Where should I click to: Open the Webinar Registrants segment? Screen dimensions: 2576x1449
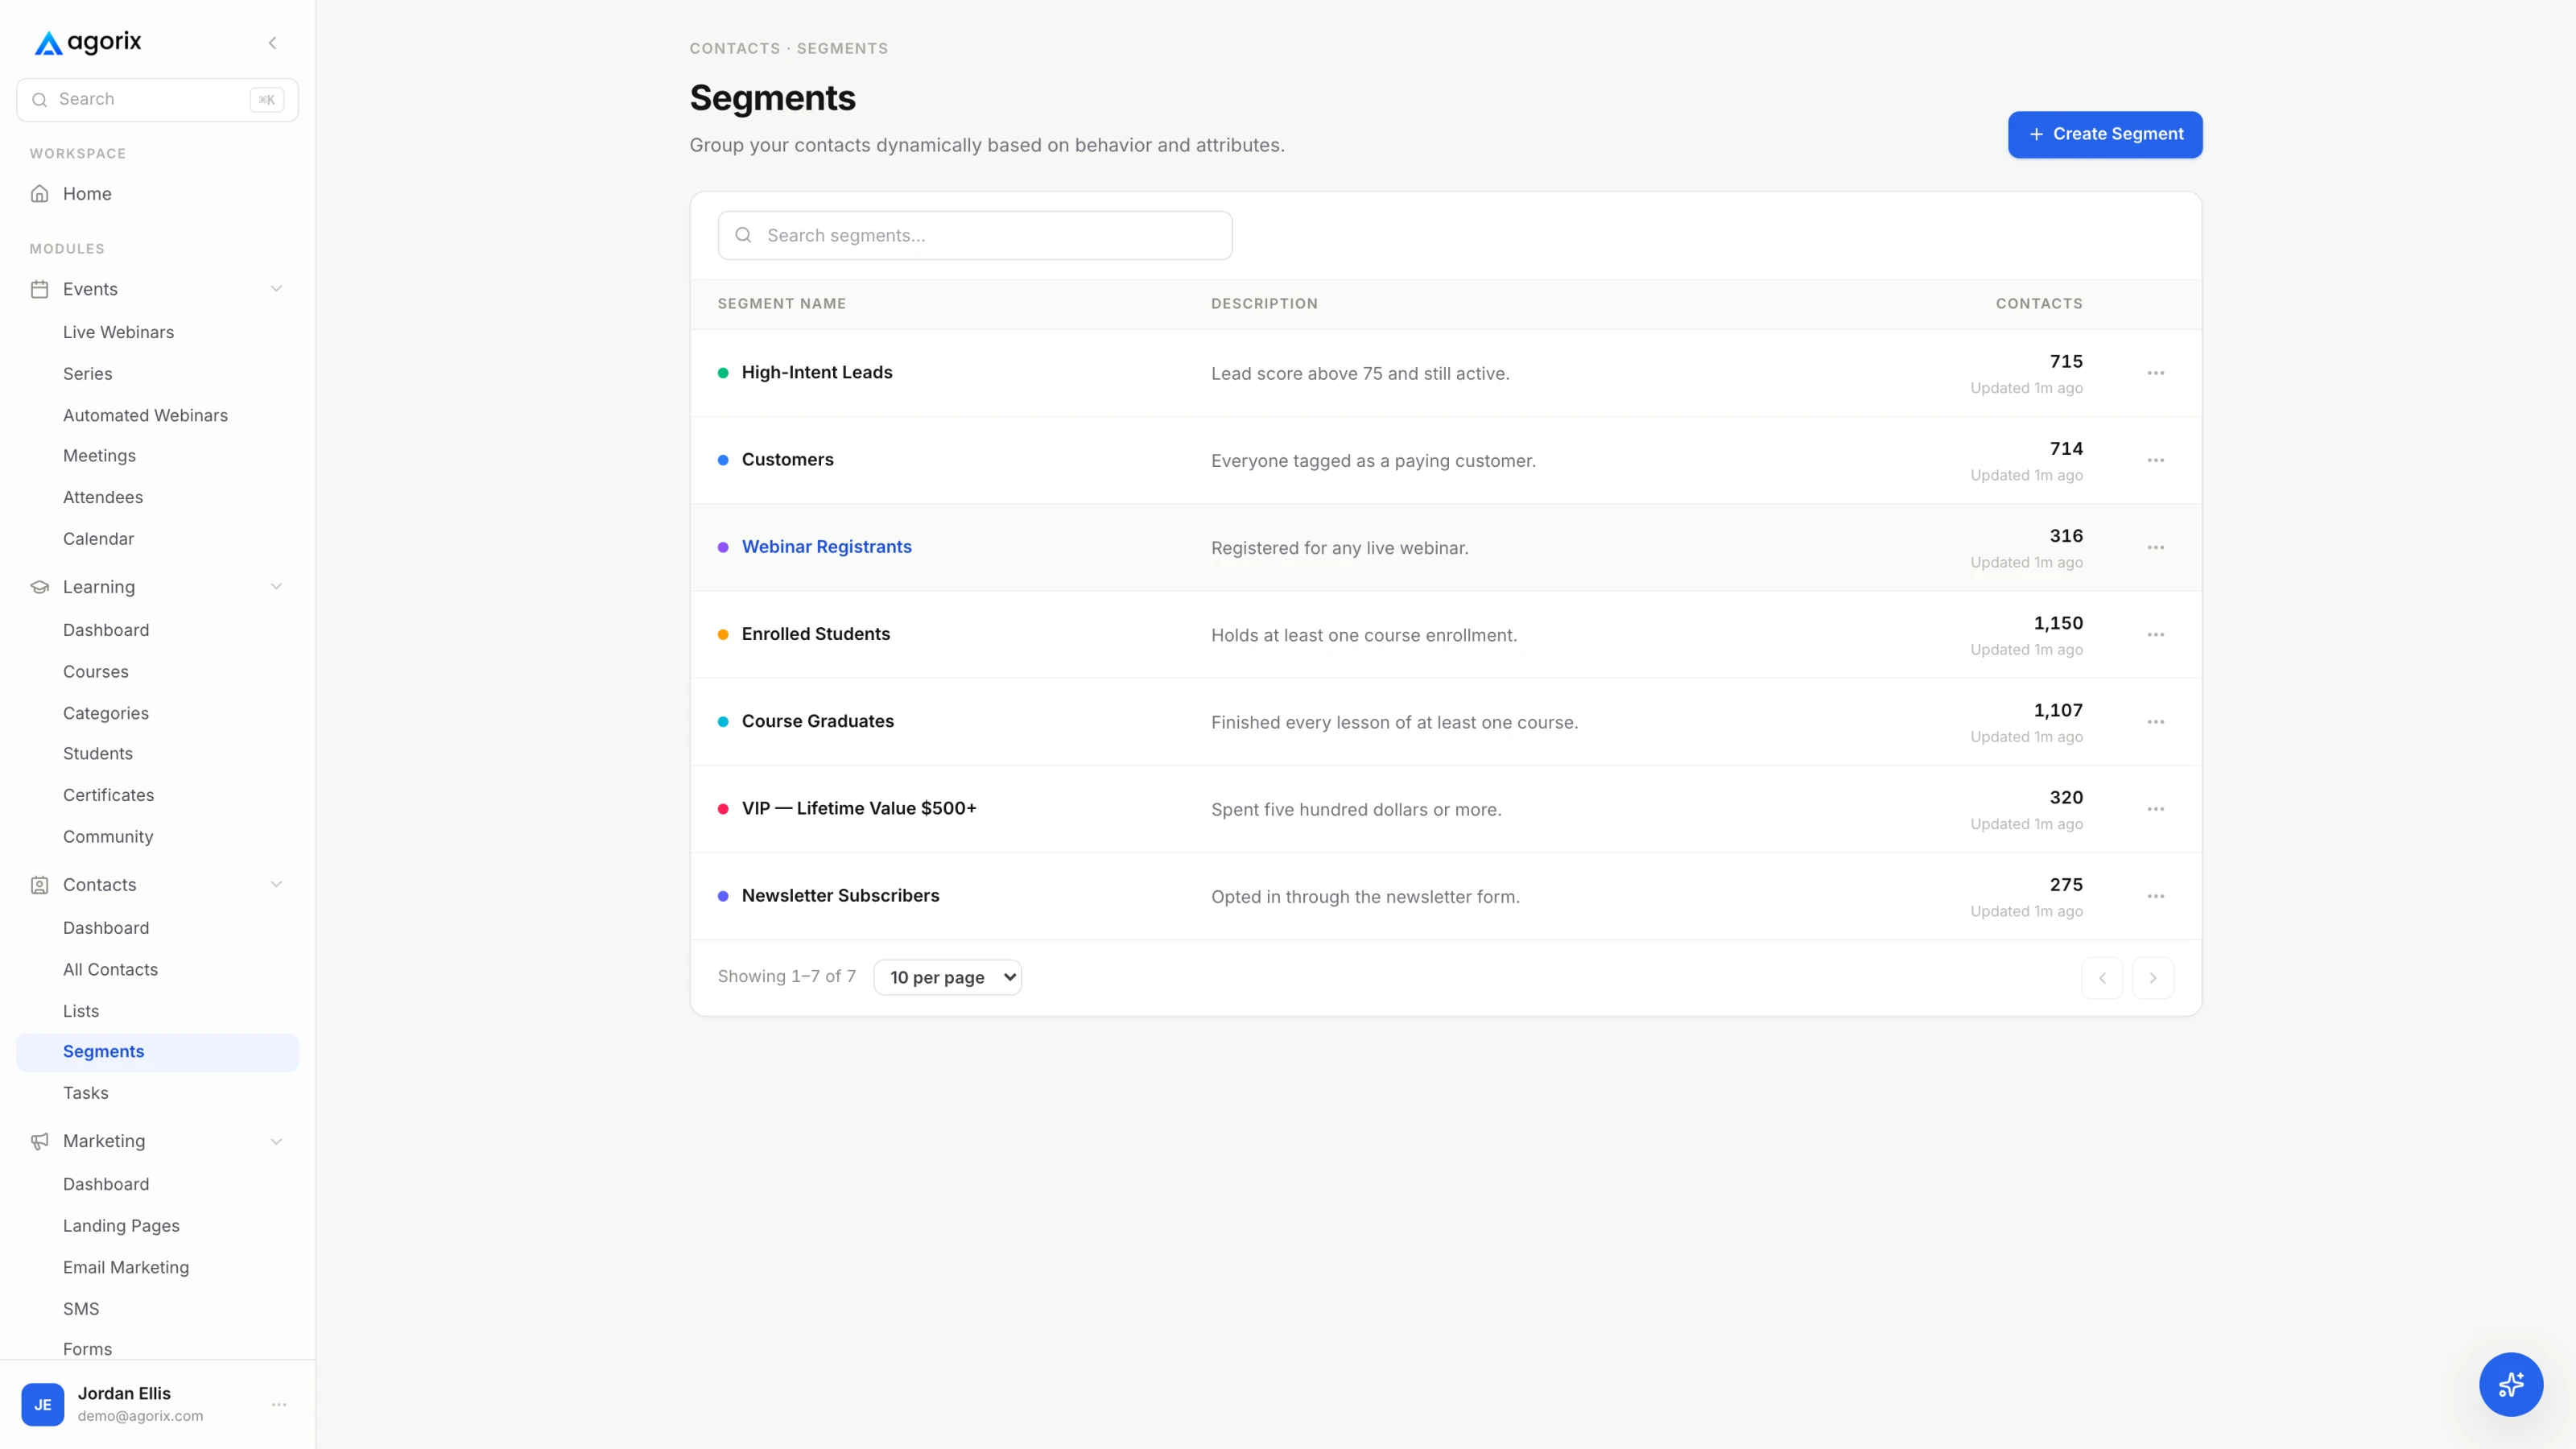click(826, 547)
